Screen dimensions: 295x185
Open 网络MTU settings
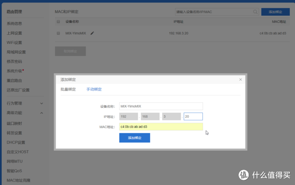pyautogui.click(x=14, y=161)
